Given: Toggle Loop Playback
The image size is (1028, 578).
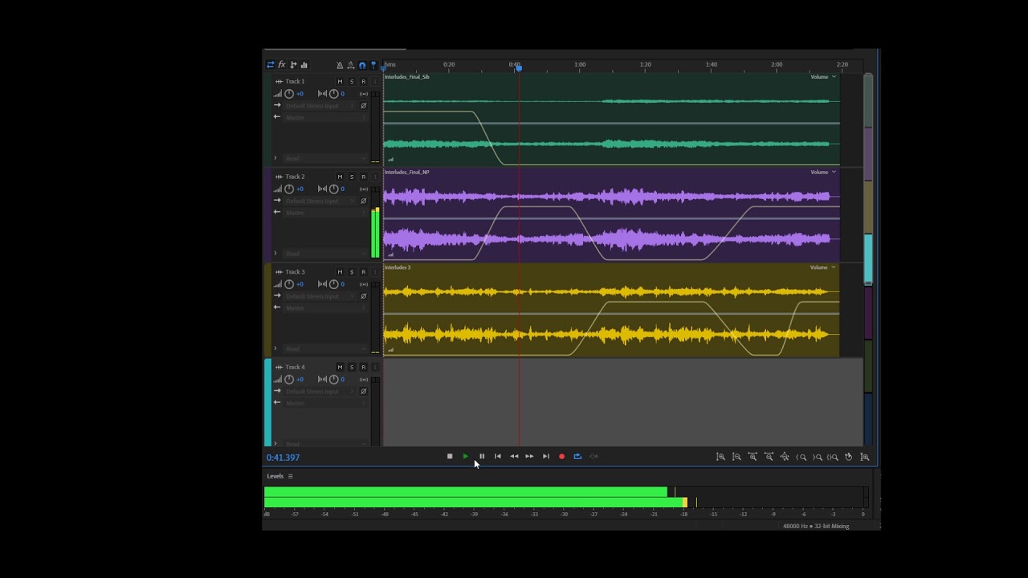Looking at the screenshot, I should (577, 456).
